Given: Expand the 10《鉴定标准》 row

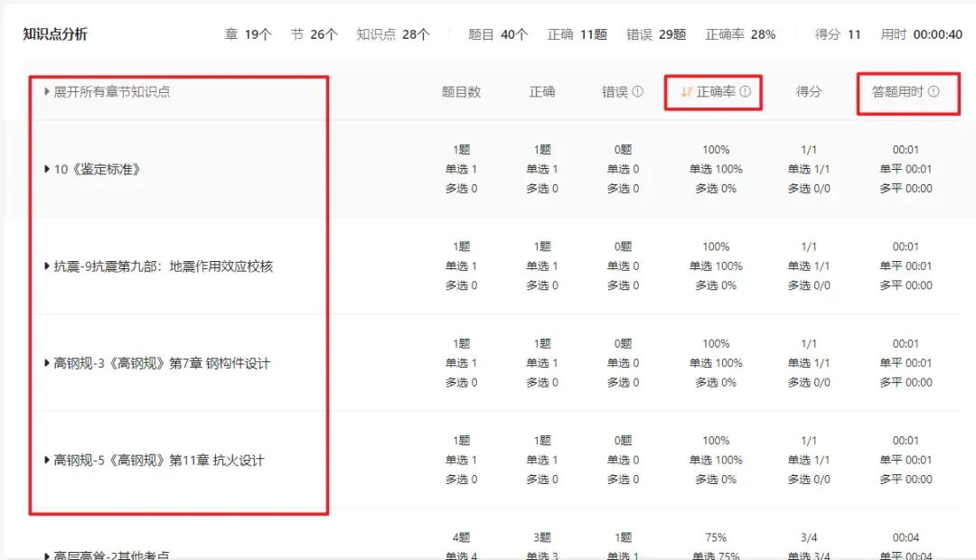Looking at the screenshot, I should click(47, 169).
